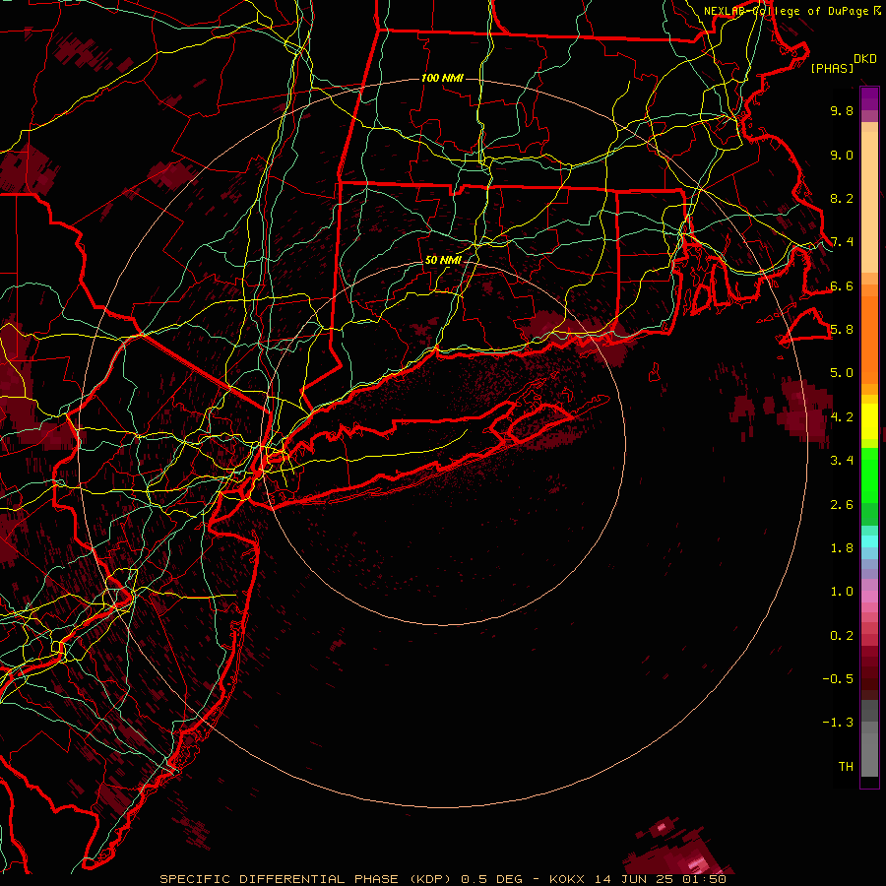This screenshot has height=886, width=886.
Task: Click the 9.0 value on the scale
Action: pyautogui.click(x=842, y=155)
